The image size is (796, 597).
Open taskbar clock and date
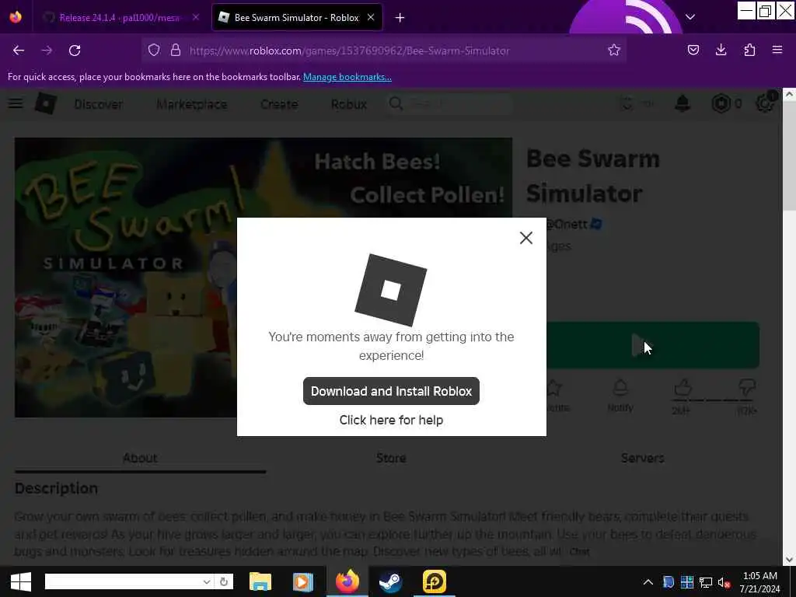point(759,581)
